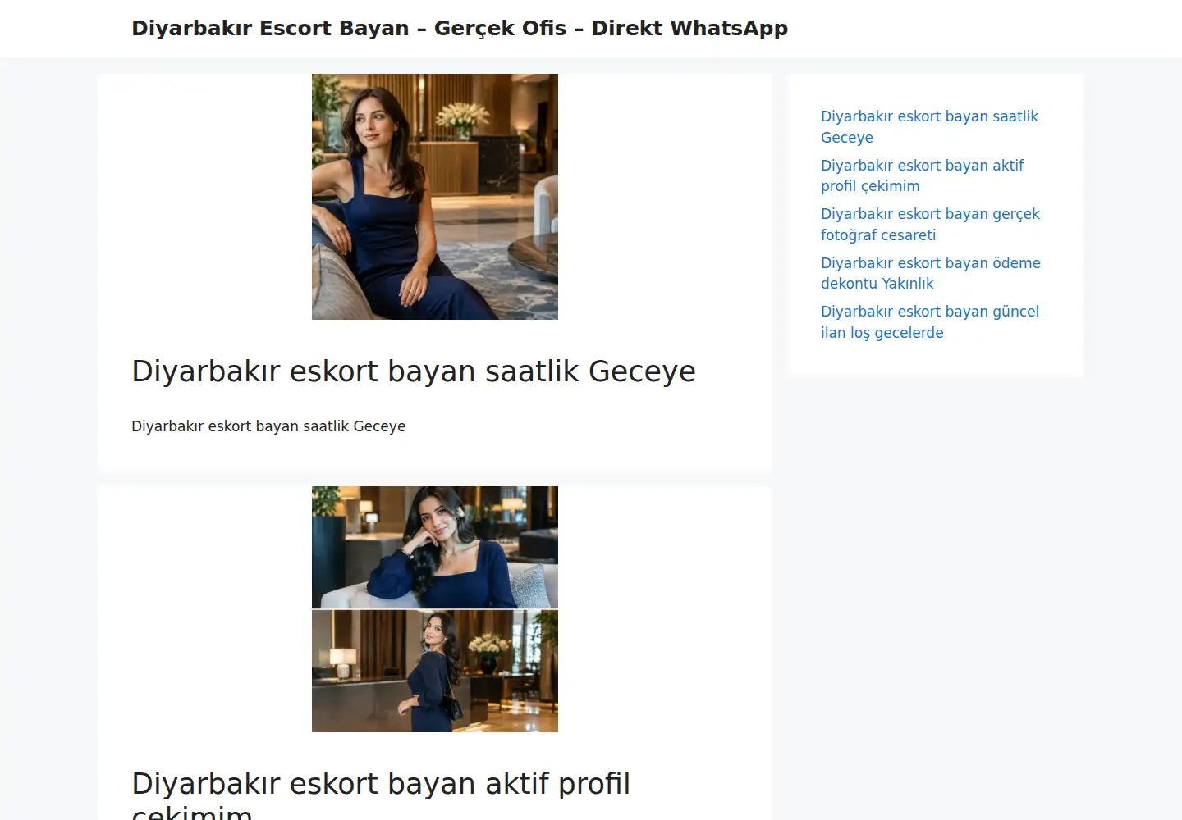Viewport: 1182px width, 820px height.
Task: Open the first post's featured image
Action: (x=435, y=197)
